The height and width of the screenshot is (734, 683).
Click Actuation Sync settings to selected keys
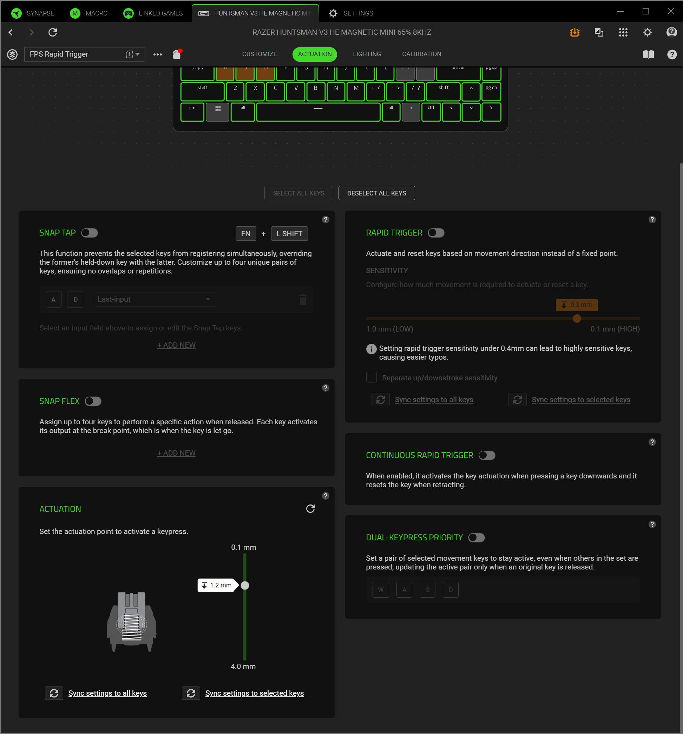255,693
